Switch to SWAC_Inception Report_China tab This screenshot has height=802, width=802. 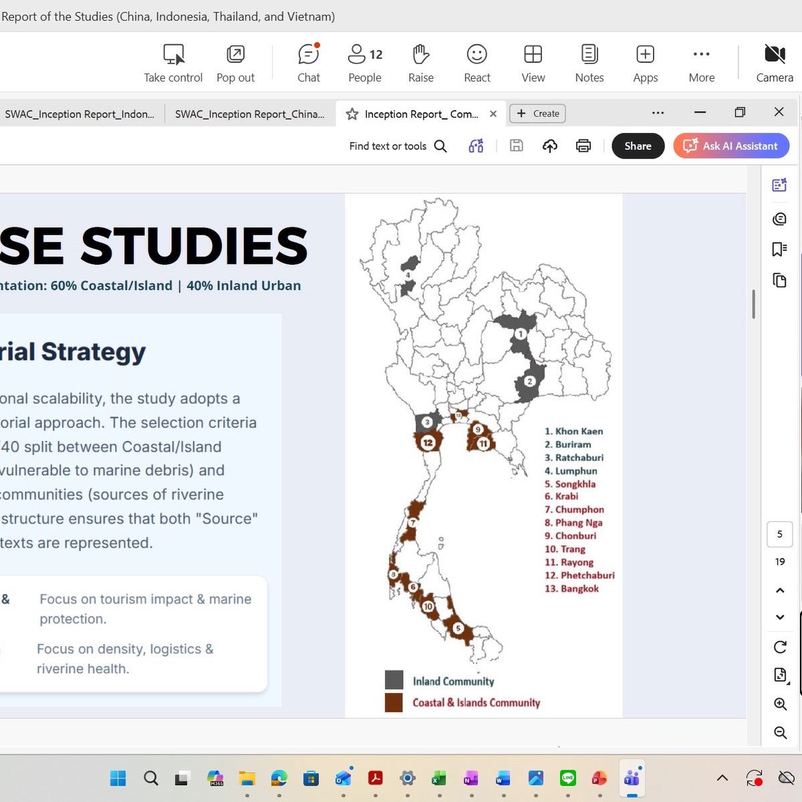[249, 114]
